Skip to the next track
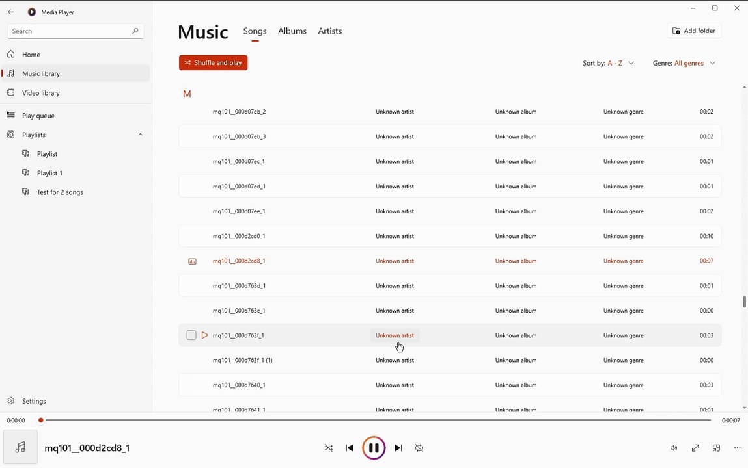 [x=398, y=448]
